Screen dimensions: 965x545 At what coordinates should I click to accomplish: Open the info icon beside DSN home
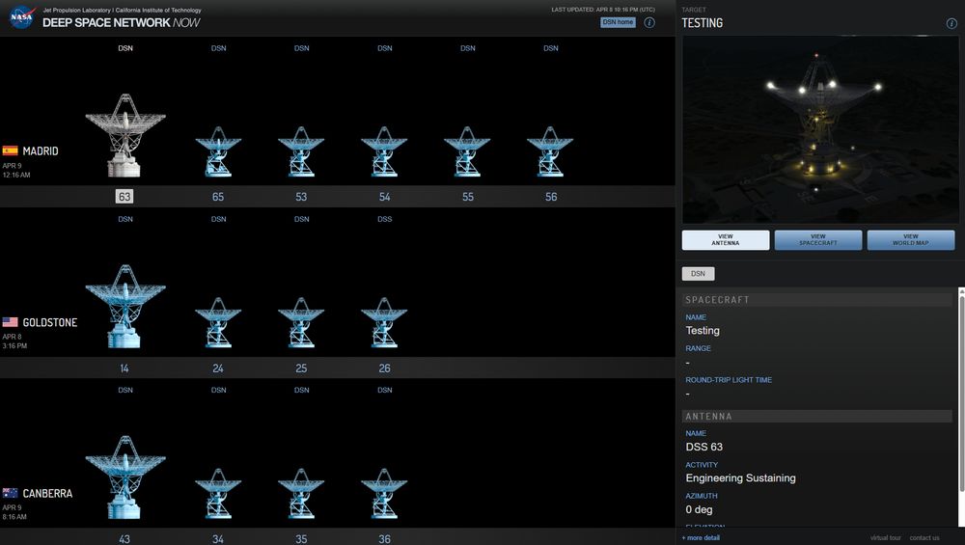[x=649, y=22]
